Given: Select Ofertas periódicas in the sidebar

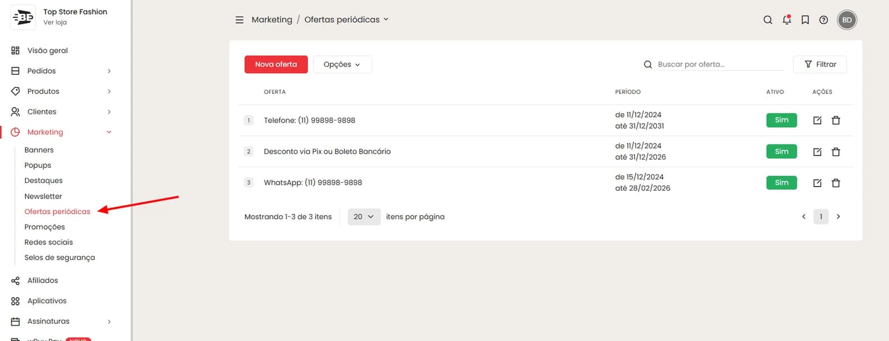Looking at the screenshot, I should [x=57, y=212].
